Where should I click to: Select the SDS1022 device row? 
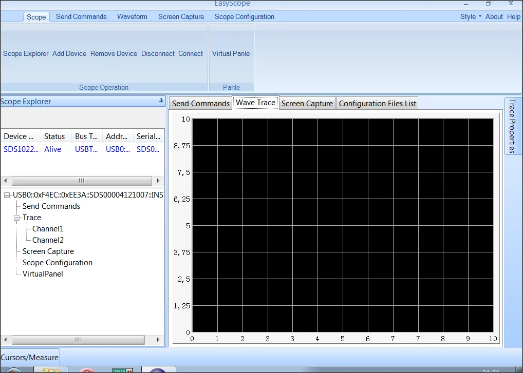(x=21, y=149)
